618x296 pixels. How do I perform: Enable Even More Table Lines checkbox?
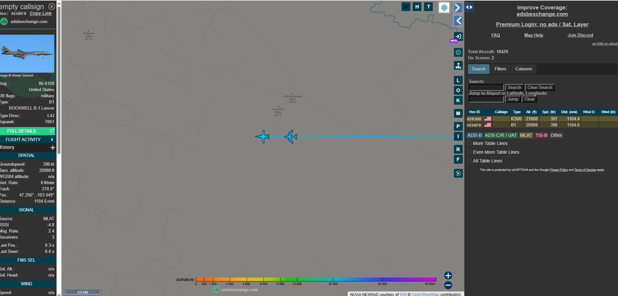tap(470, 152)
